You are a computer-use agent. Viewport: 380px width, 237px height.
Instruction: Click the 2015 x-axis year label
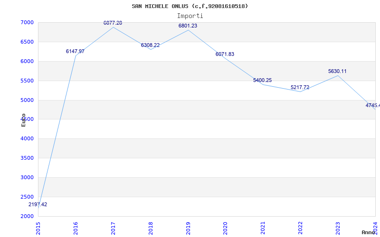coord(38,228)
